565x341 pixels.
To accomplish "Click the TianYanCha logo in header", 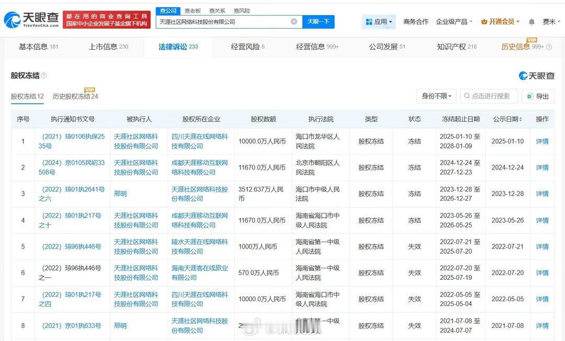I will 31,19.
